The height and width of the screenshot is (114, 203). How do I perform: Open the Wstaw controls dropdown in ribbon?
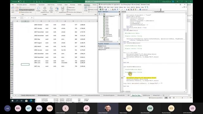pyautogui.click(x=57, y=9)
